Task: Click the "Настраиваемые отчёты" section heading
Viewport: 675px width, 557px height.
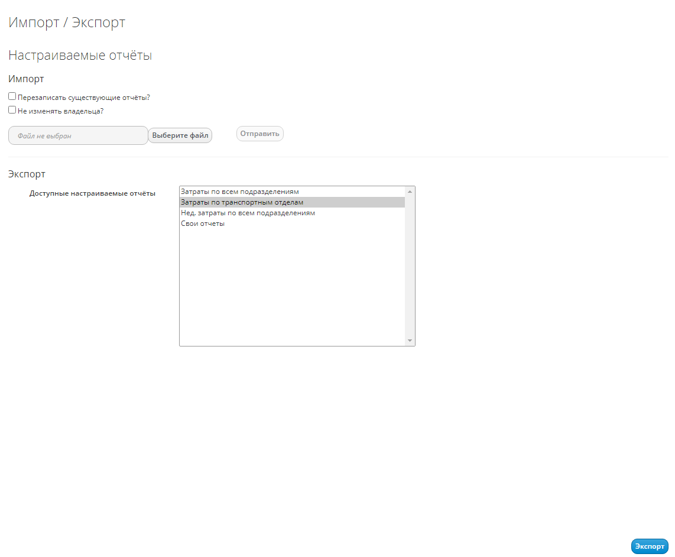Action: (x=80, y=56)
